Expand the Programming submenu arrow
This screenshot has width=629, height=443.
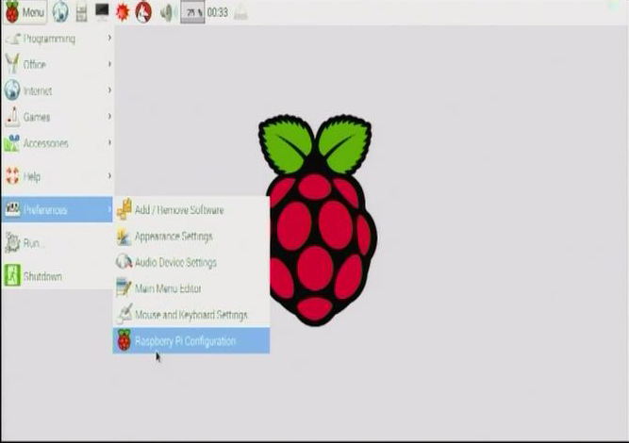click(x=109, y=38)
